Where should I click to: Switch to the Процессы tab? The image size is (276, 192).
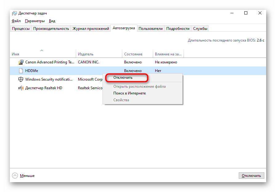click(x=21, y=29)
